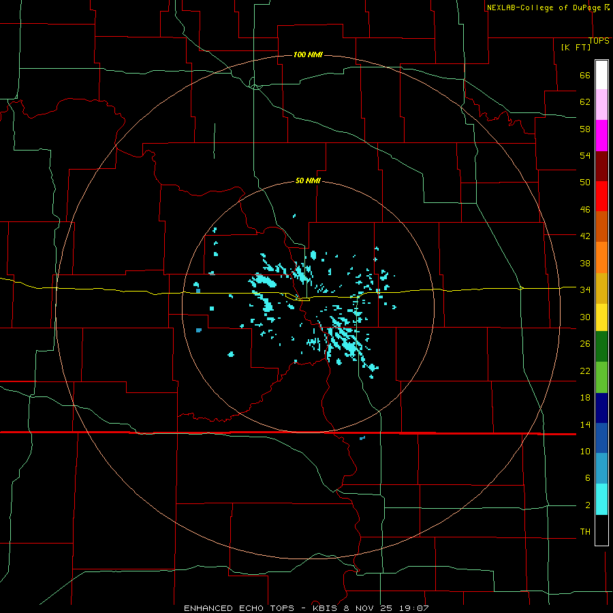Click the black TH threshold swatch
The width and height of the screenshot is (613, 613).
[601, 530]
